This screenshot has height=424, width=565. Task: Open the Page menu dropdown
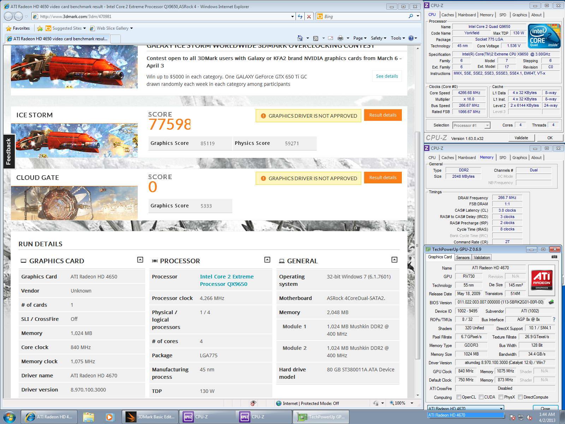coord(359,38)
